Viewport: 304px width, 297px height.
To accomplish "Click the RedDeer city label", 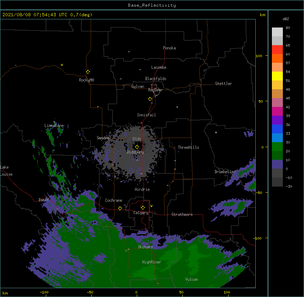I will click(x=155, y=90).
